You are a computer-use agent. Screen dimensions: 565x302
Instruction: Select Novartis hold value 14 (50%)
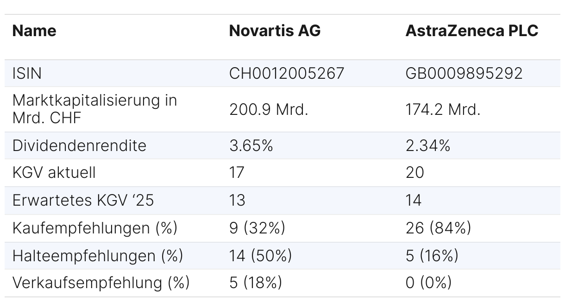point(260,255)
